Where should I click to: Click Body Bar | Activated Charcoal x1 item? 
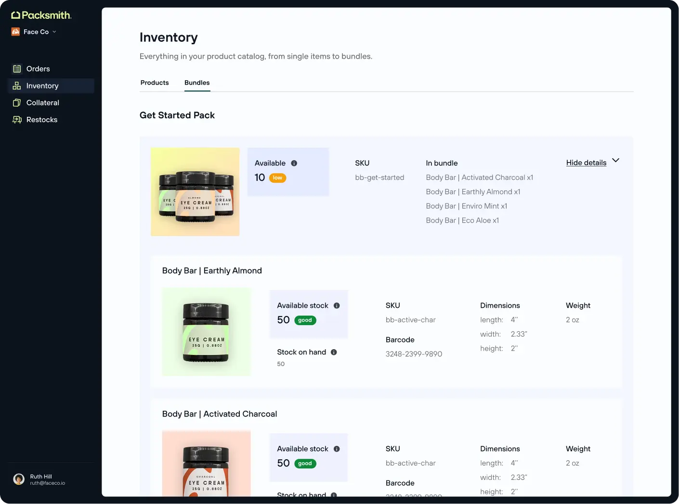click(x=479, y=177)
